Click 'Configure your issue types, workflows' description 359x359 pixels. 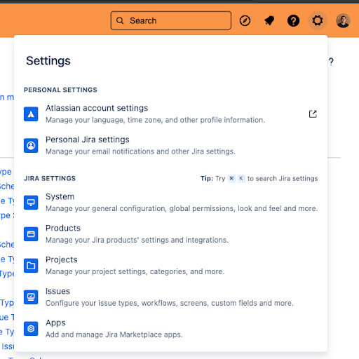pyautogui.click(x=170, y=303)
